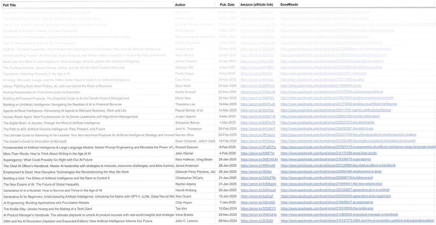The image size is (436, 225).
Task: Open Goodreads link for the-new-empire-of-ai
Action: pyautogui.click(x=331, y=184)
